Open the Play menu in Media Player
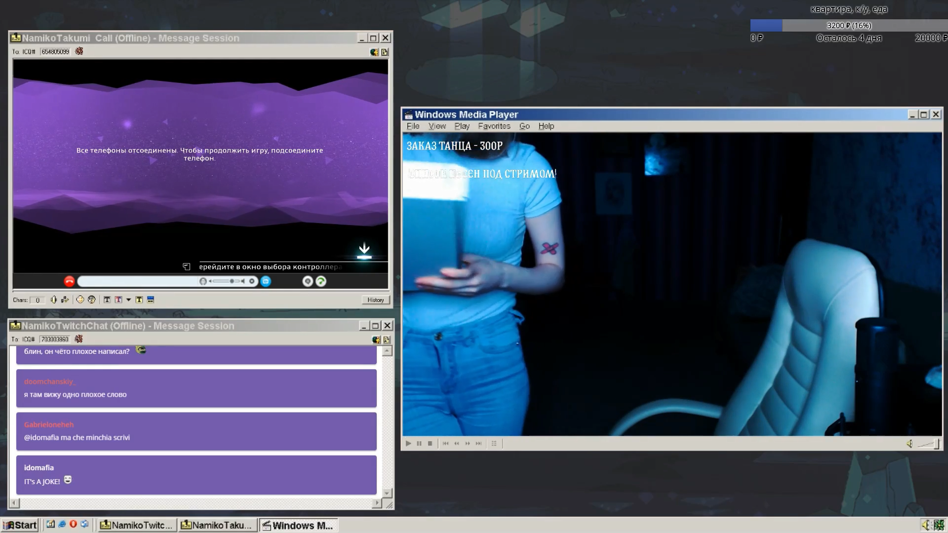This screenshot has width=948, height=533. (462, 126)
